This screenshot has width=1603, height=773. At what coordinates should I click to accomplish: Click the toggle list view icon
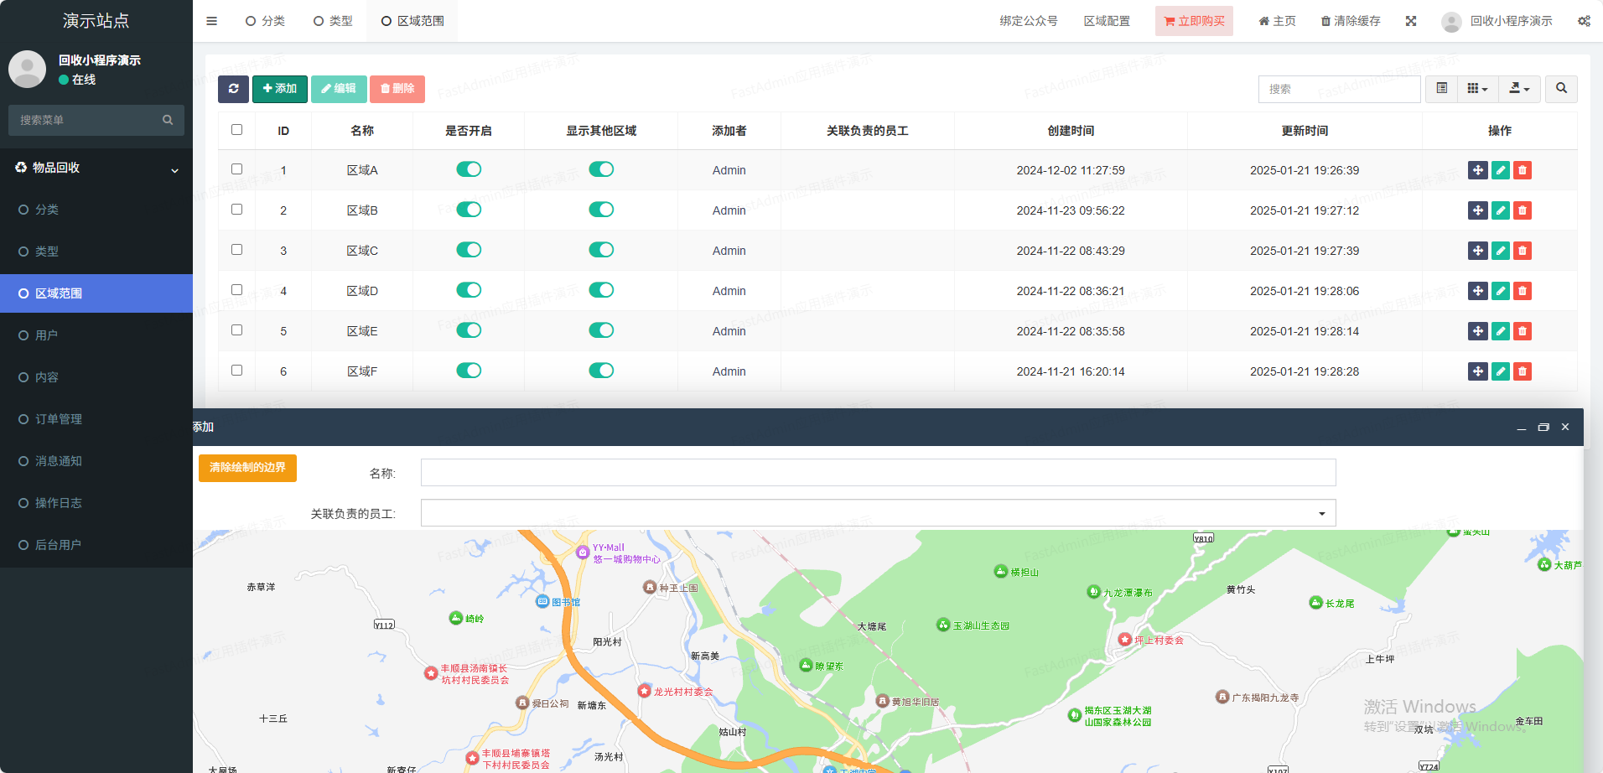(x=1441, y=89)
